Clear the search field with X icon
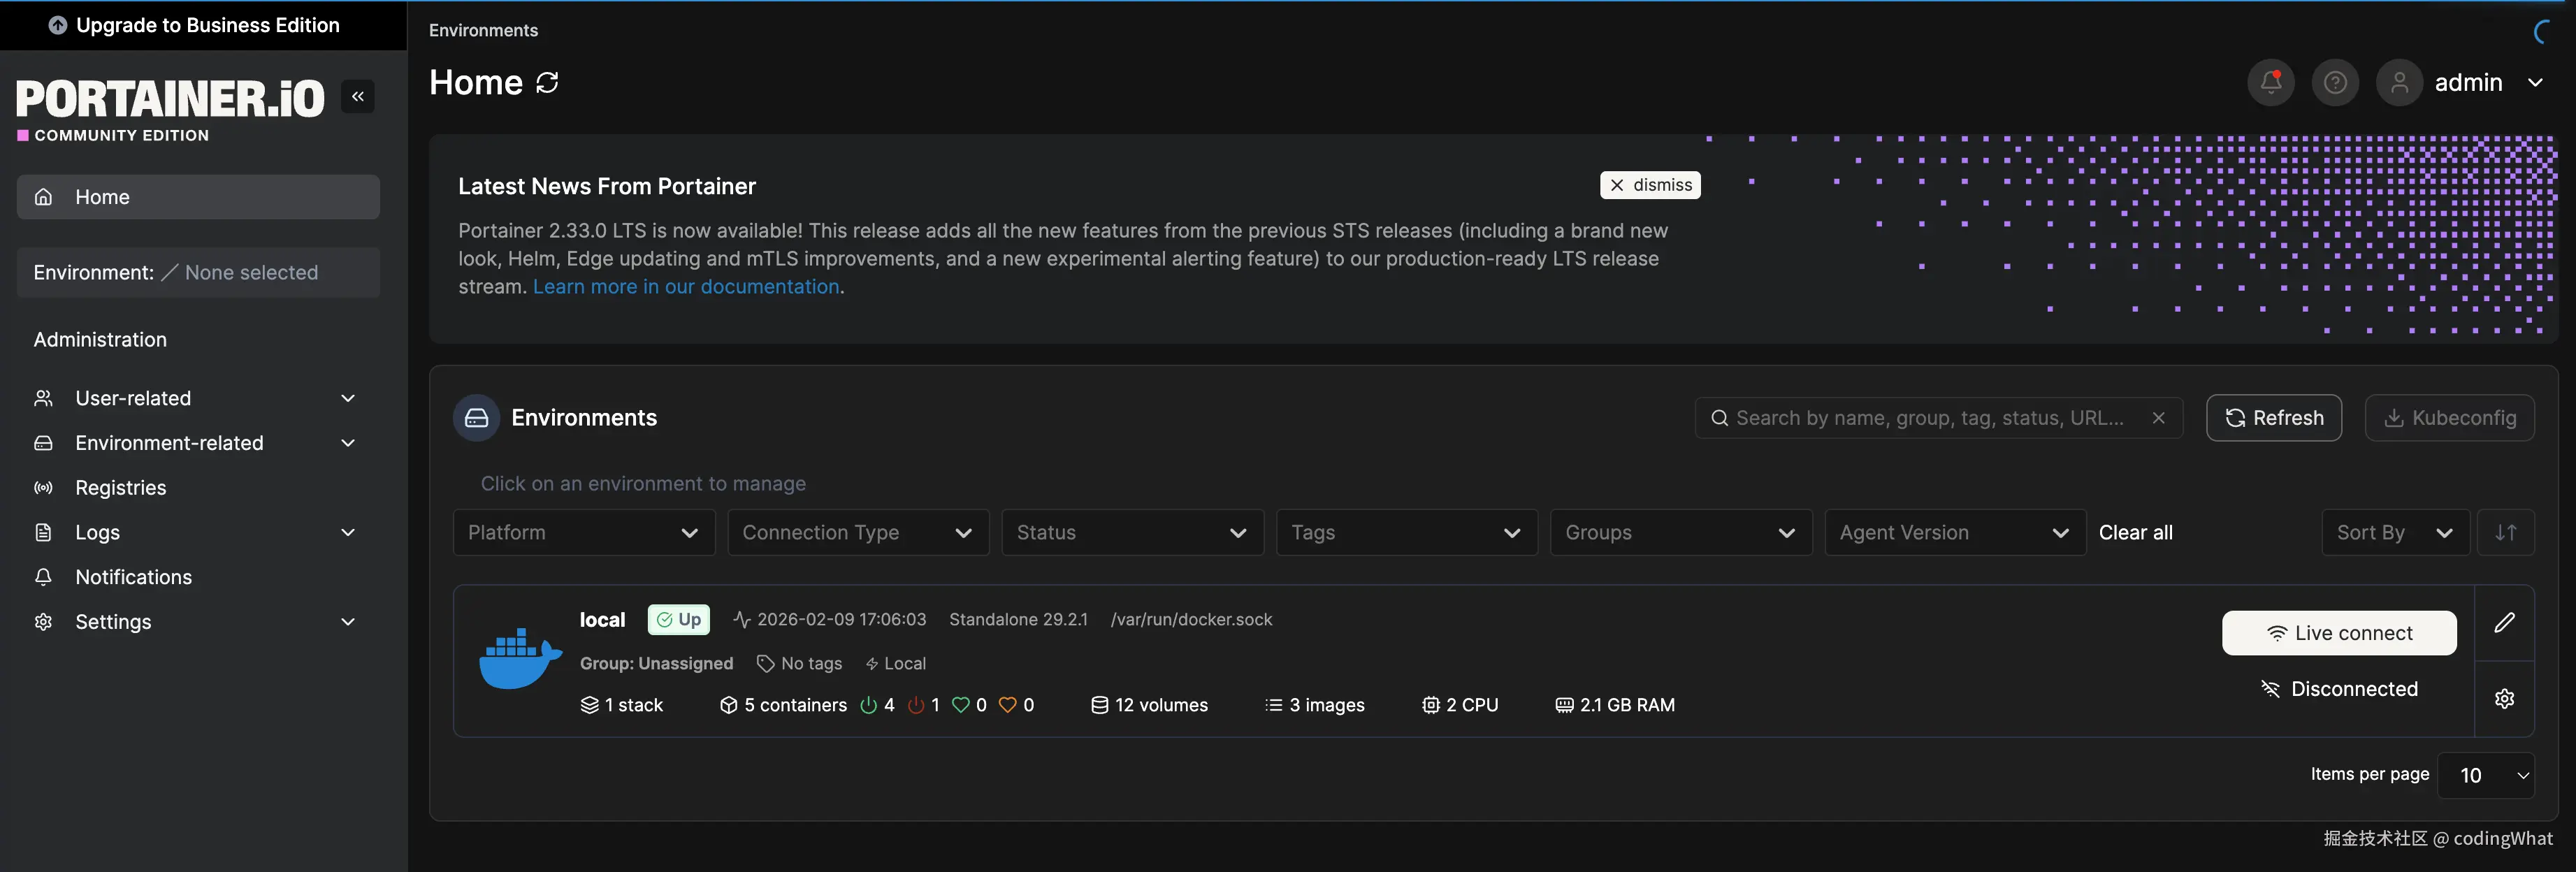The width and height of the screenshot is (2576, 872). (2158, 418)
